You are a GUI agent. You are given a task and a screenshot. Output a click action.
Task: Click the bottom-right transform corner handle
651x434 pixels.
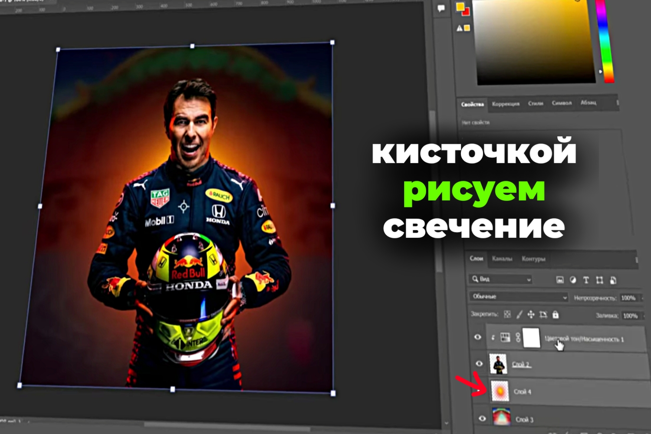click(333, 393)
